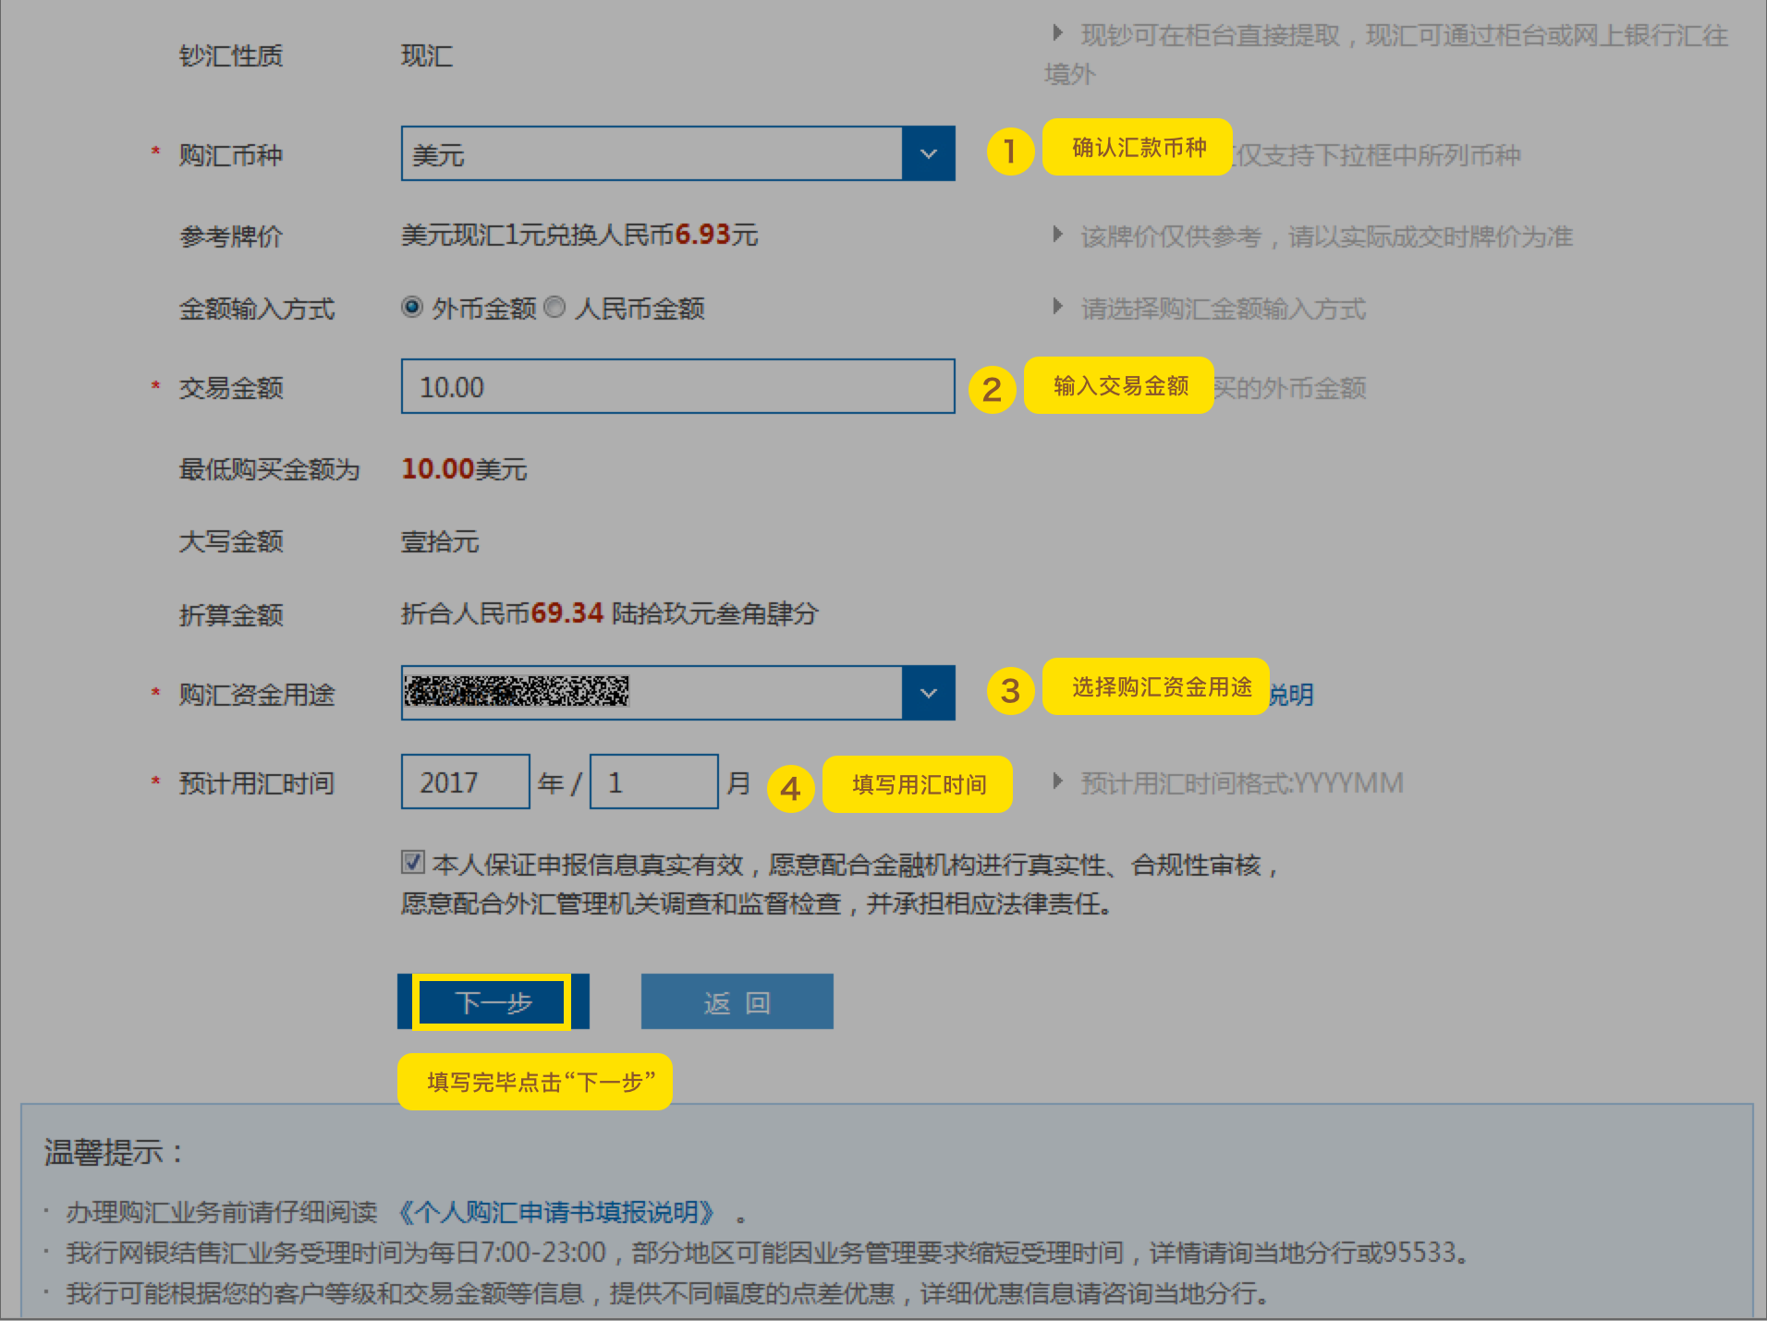Click the 说明 link beside 购汇资金用途
Screen dimensions: 1767x1321
click(1291, 695)
